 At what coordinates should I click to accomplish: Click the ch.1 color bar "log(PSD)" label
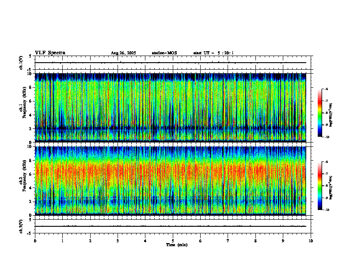331,115
